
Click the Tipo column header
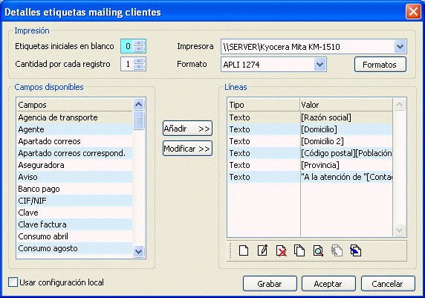point(264,105)
